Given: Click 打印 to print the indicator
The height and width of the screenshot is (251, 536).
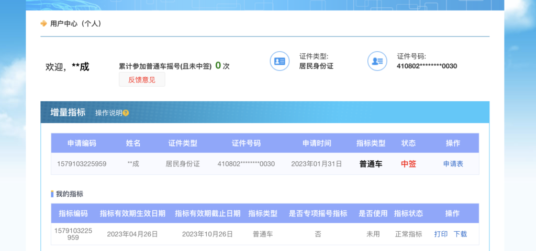Looking at the screenshot, I should point(441,234).
